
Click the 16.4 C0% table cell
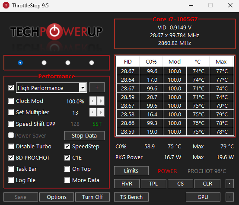coord(152,115)
